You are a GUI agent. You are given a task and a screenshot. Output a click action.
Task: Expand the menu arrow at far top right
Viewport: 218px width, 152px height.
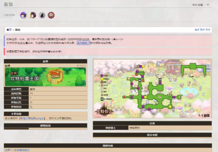[212, 5]
